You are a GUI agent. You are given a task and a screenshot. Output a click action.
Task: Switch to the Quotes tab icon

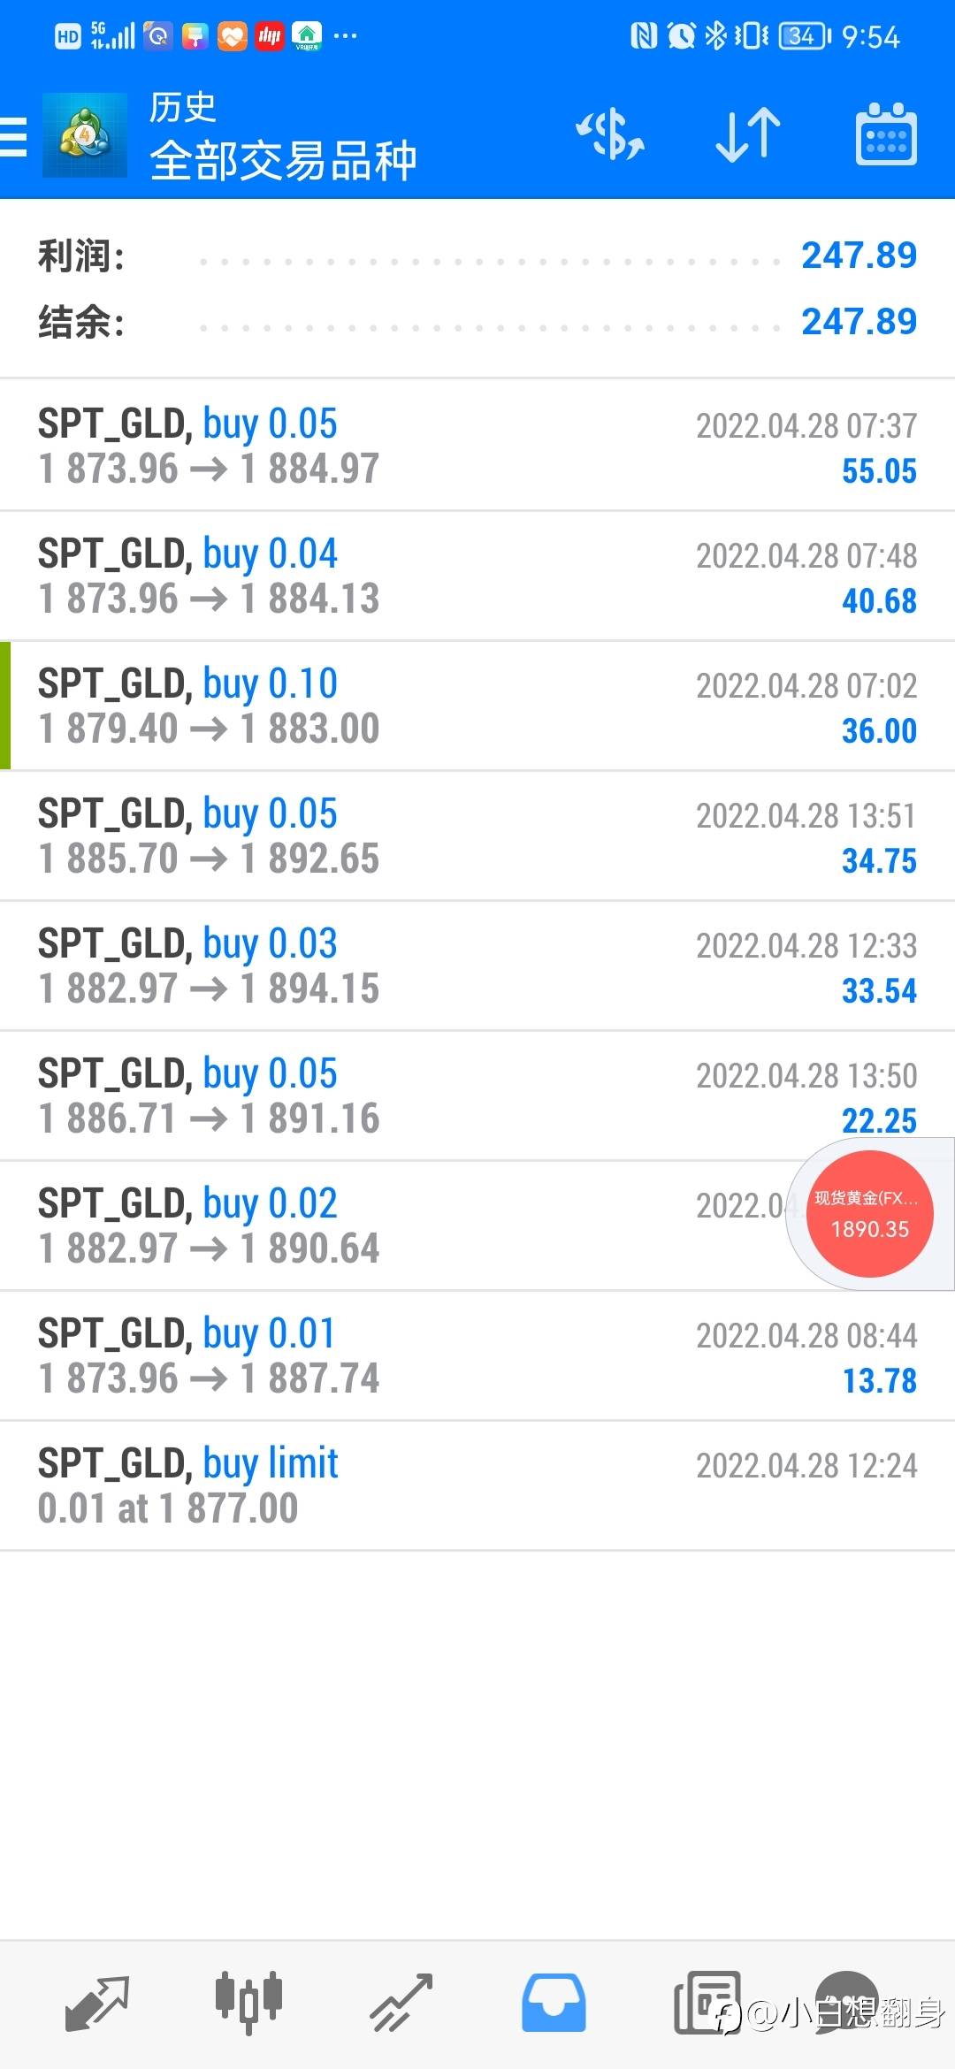click(97, 2003)
